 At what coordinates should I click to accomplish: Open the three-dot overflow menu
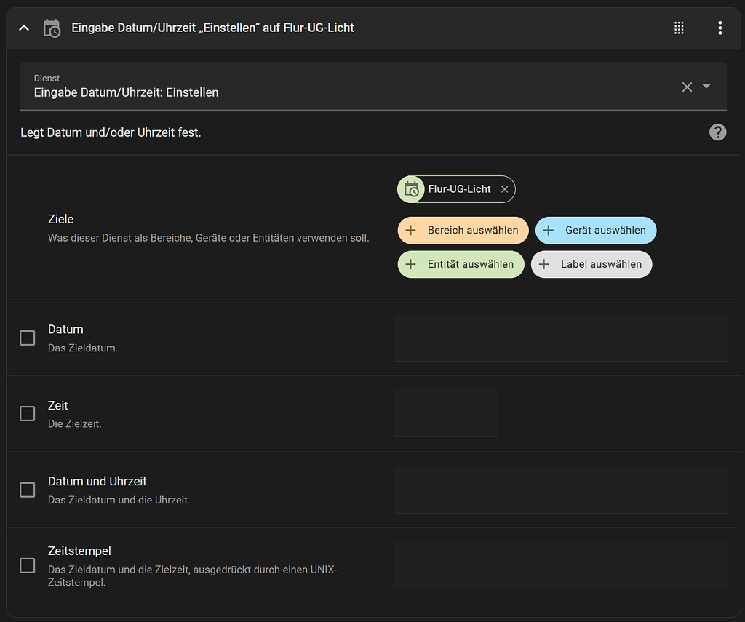720,28
